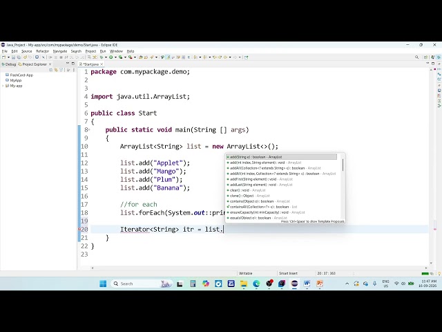Toggle Link with Editor in Project Explorer
The height and width of the screenshot is (332, 442).
[56, 70]
